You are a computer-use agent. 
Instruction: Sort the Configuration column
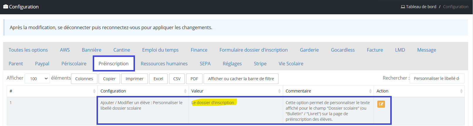pos(185,91)
